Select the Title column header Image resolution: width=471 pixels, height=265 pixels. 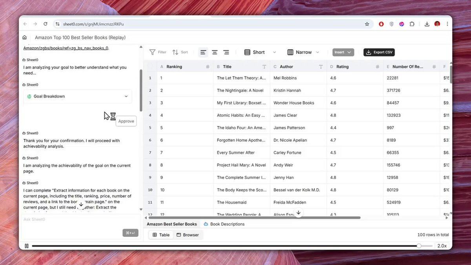point(242,67)
